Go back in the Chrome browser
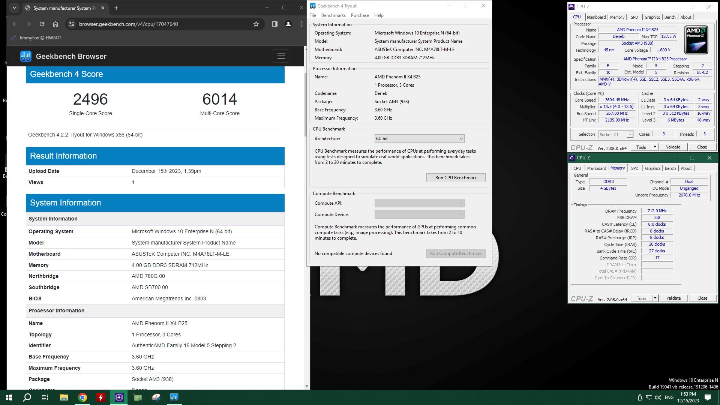This screenshot has width=720, height=405. pos(15,24)
